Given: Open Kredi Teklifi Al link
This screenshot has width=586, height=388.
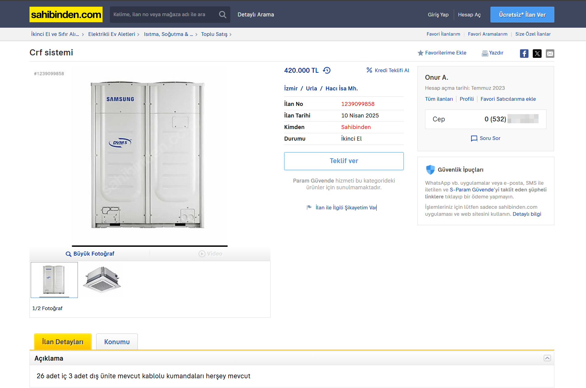Looking at the screenshot, I should 392,70.
